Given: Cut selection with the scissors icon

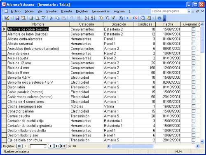Looking at the screenshot, I should coord(51,18).
